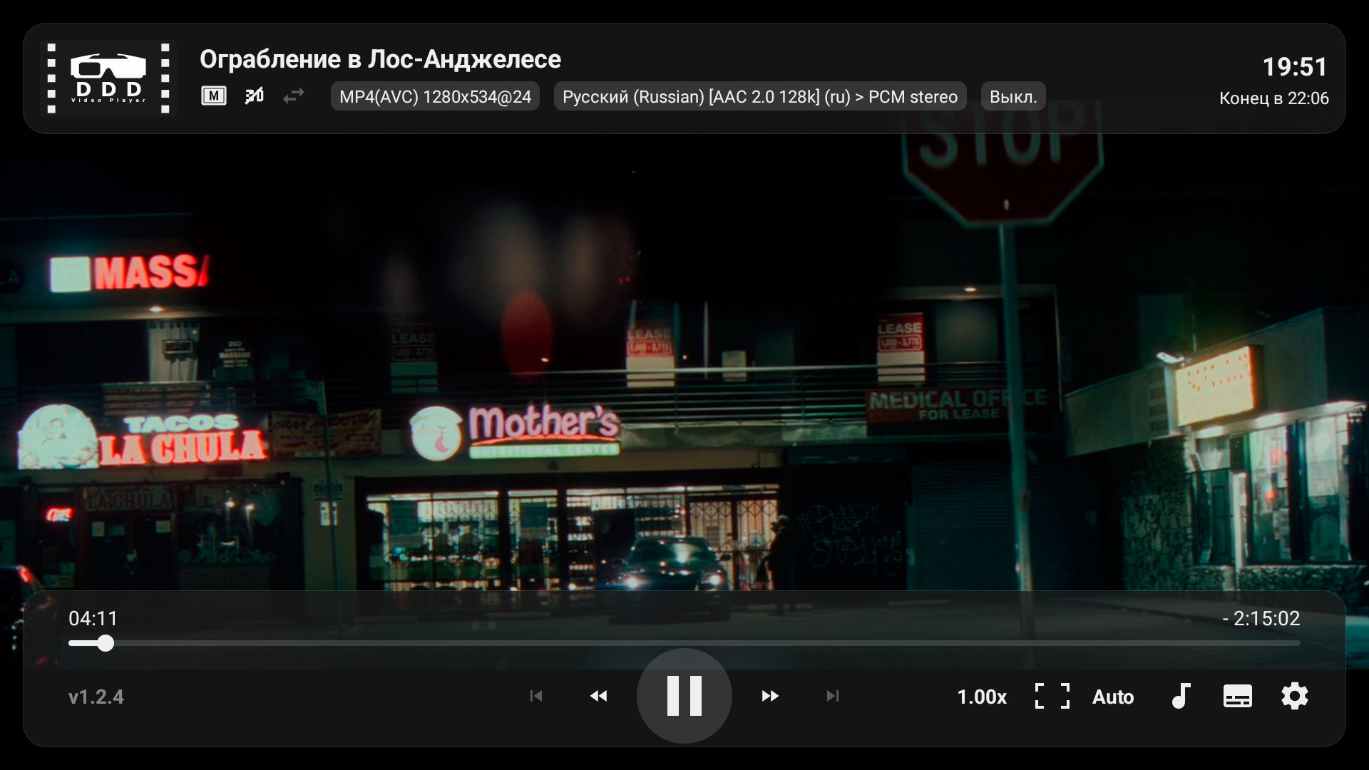
Task: Toggle the fullscreen frame icon
Action: (1052, 696)
